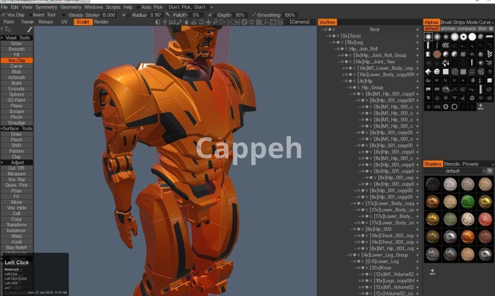Select the Carve voxel tool
Screen dimensions: 495x296
point(16,66)
